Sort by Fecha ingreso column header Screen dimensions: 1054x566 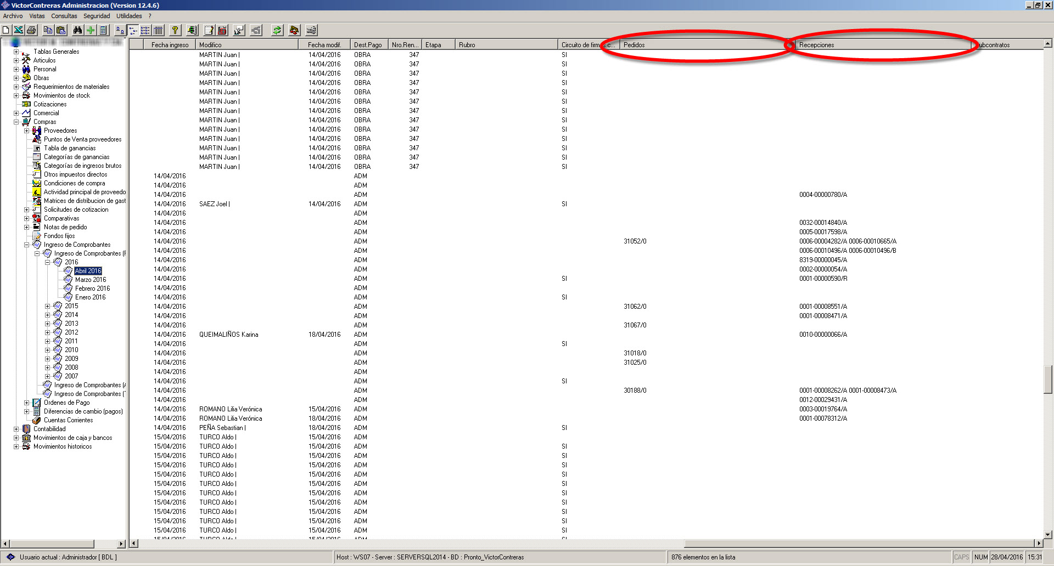click(170, 45)
